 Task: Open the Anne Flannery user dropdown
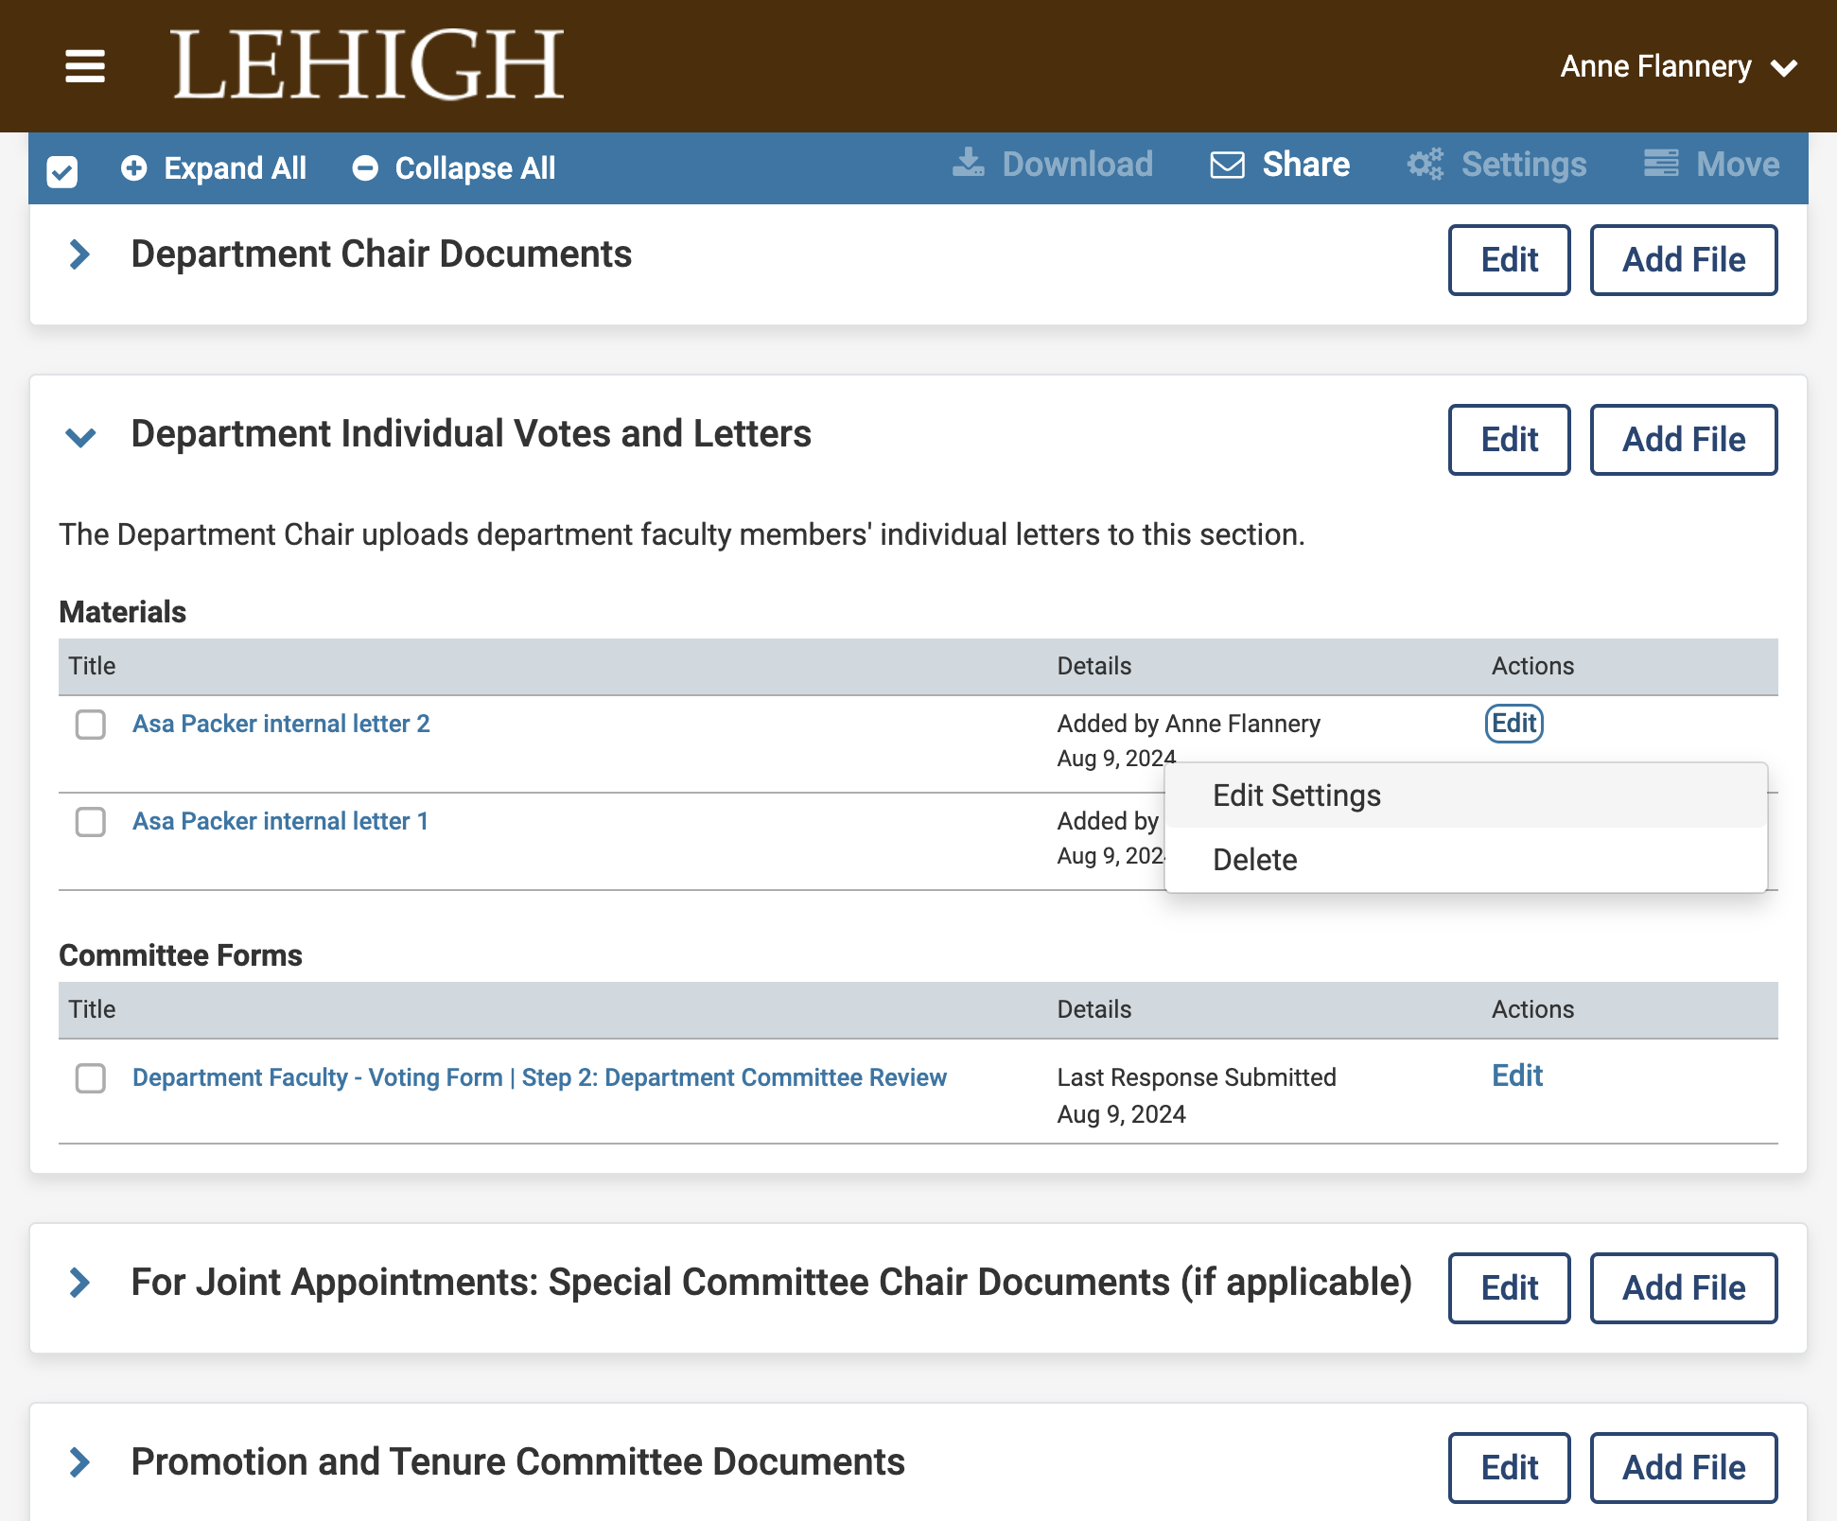tap(1678, 67)
